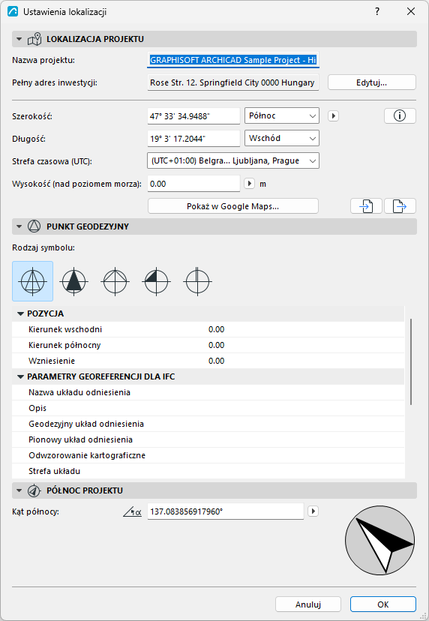Click the north direction compass preview
429x621 pixels.
point(380,540)
